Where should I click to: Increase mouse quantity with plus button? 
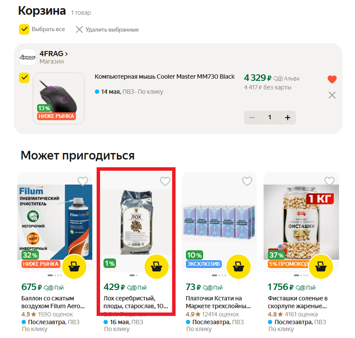pos(288,118)
